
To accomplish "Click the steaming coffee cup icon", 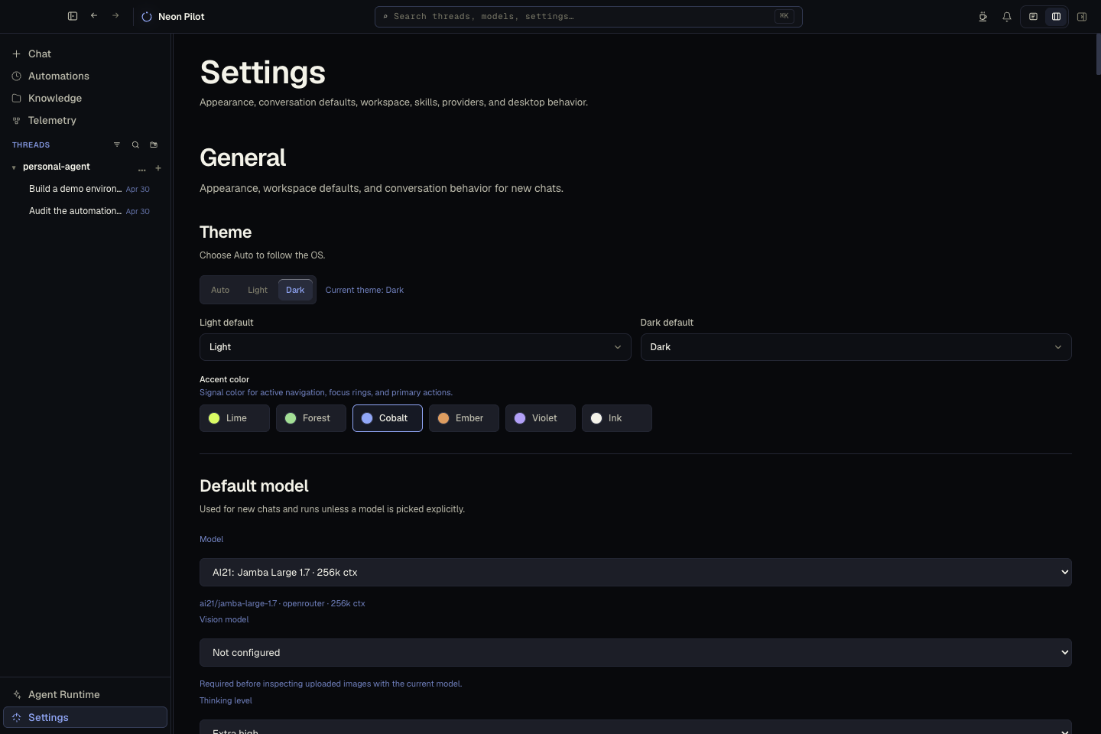I will point(983,17).
